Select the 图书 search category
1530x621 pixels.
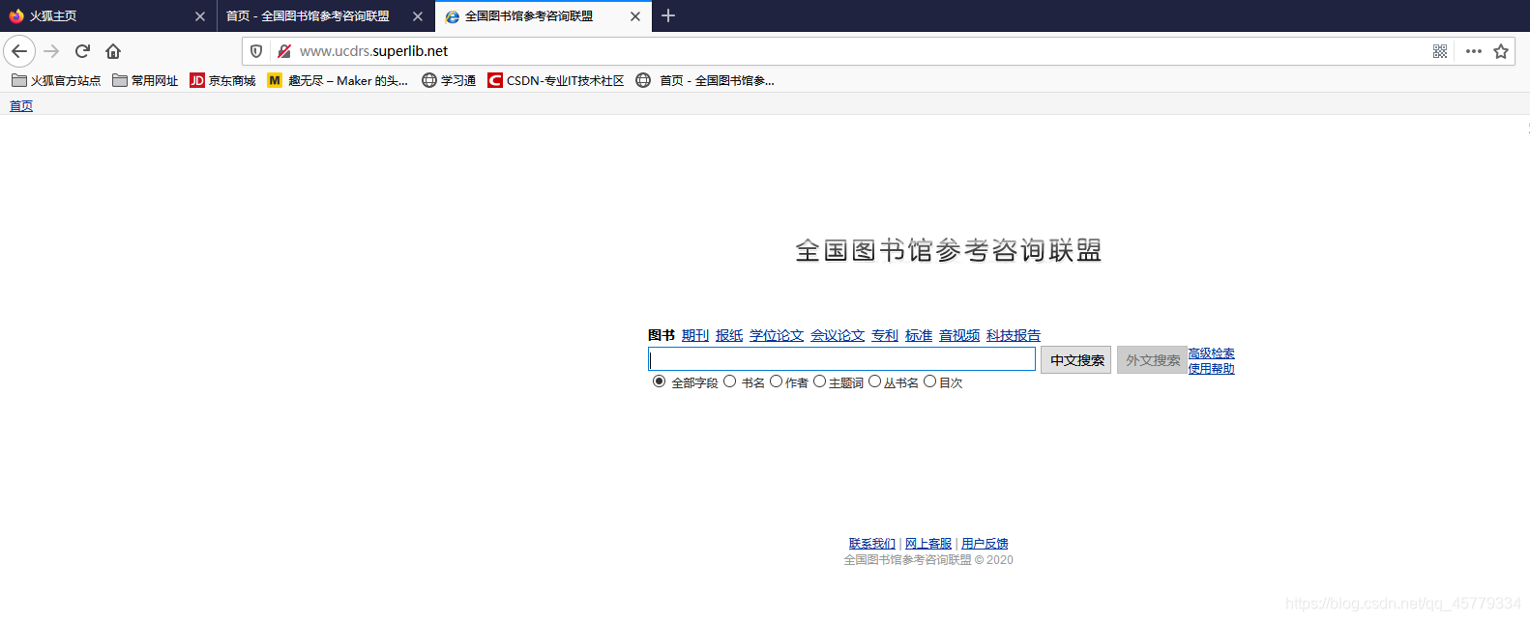[662, 335]
